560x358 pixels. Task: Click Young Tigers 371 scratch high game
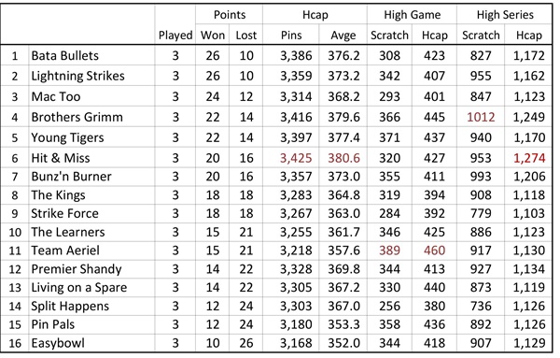point(389,137)
